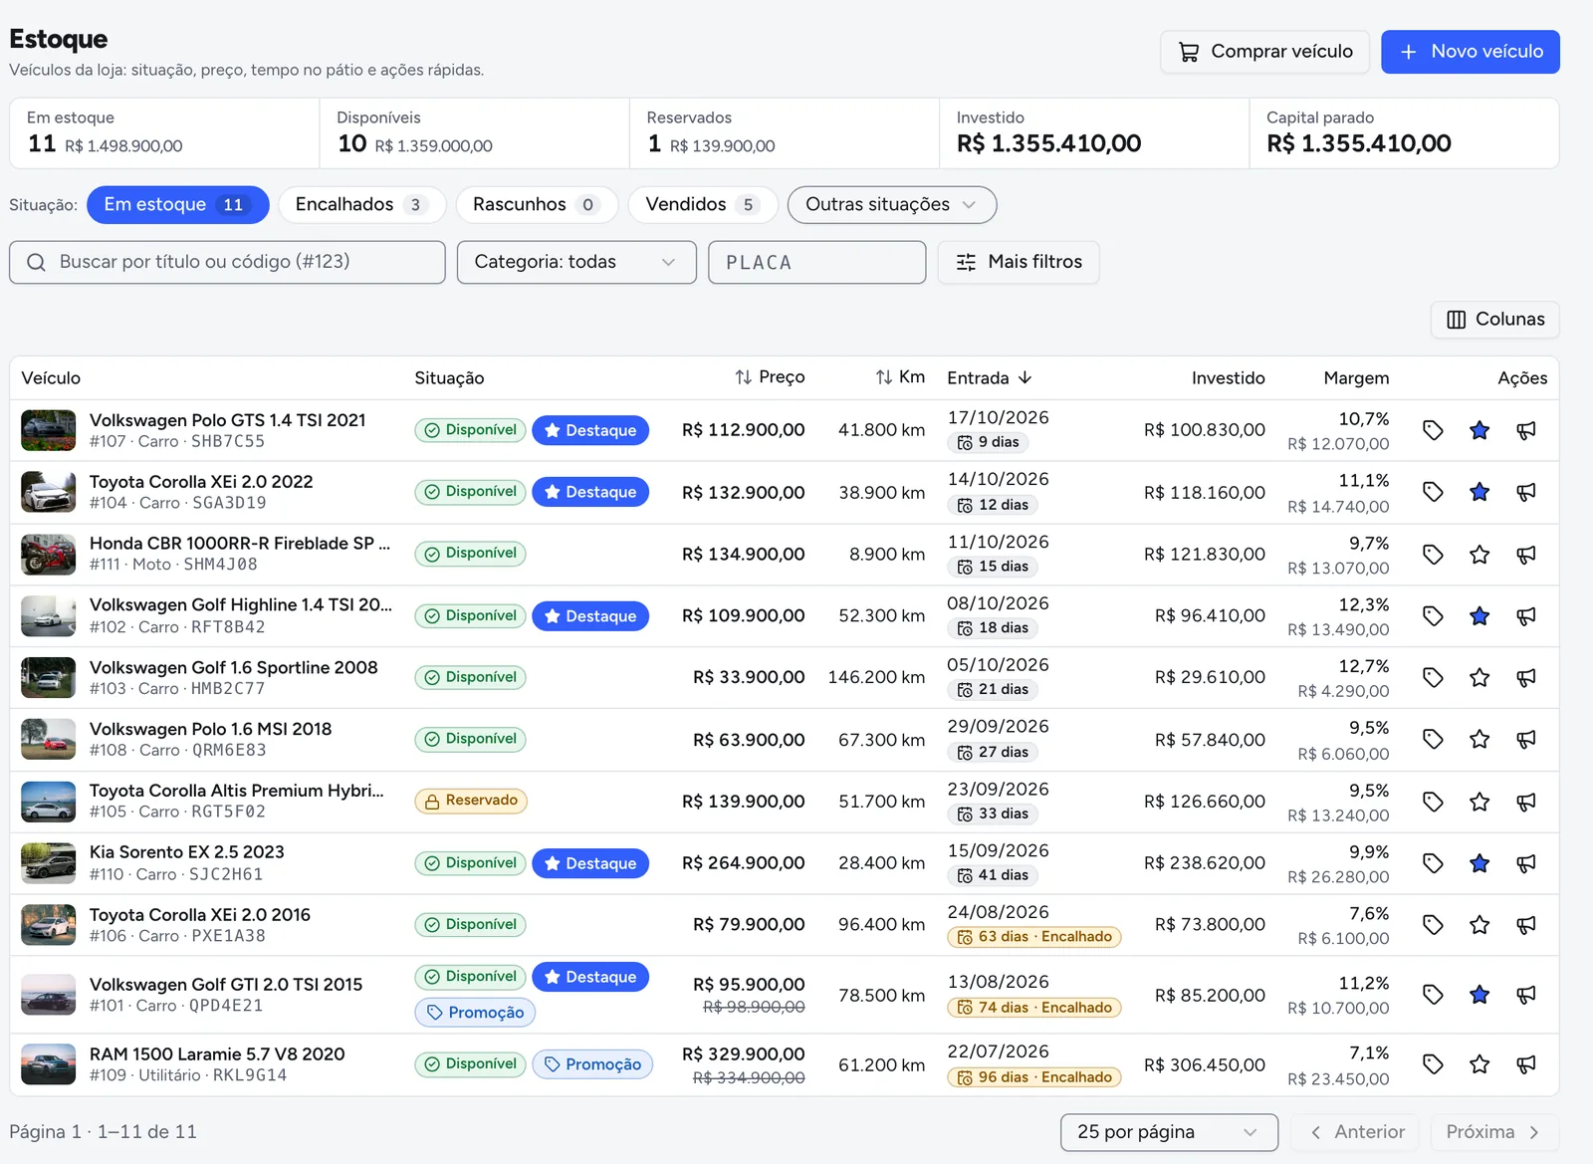Image resolution: width=1593 pixels, height=1164 pixels.
Task: Click price tag icon for Toyota Corolla Altis row
Action: 1433,802
